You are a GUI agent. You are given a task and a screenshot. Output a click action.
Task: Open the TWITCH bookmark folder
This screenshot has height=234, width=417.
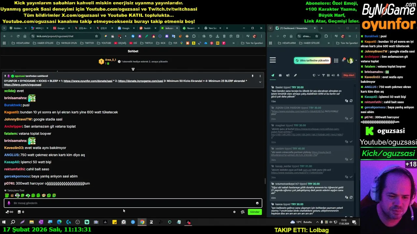(146, 43)
